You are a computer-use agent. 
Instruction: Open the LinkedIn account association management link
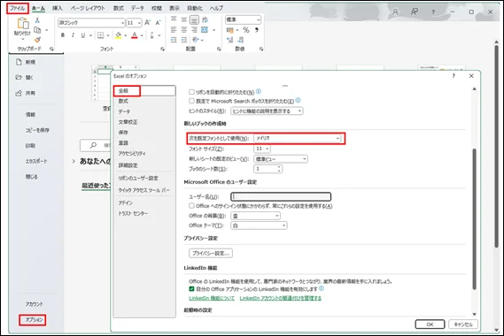coord(280,298)
